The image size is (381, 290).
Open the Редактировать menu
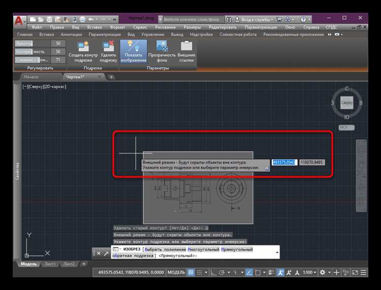tap(223, 27)
